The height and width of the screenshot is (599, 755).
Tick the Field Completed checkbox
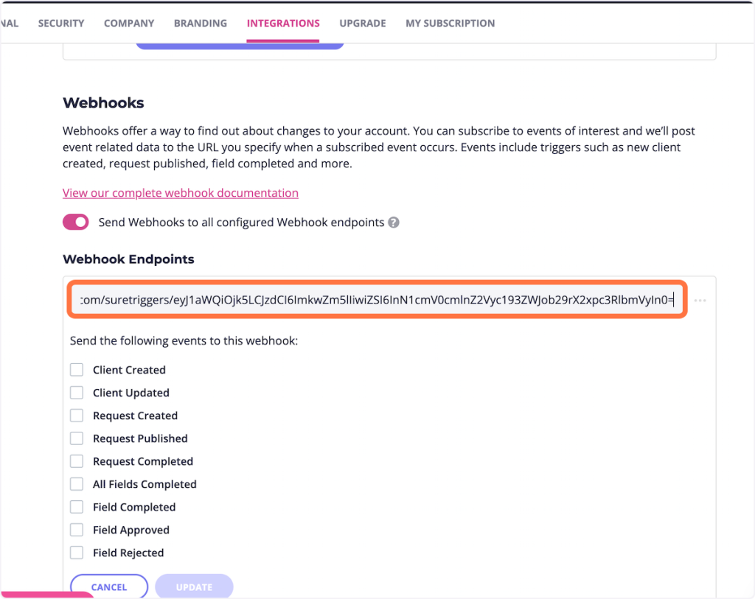(77, 507)
